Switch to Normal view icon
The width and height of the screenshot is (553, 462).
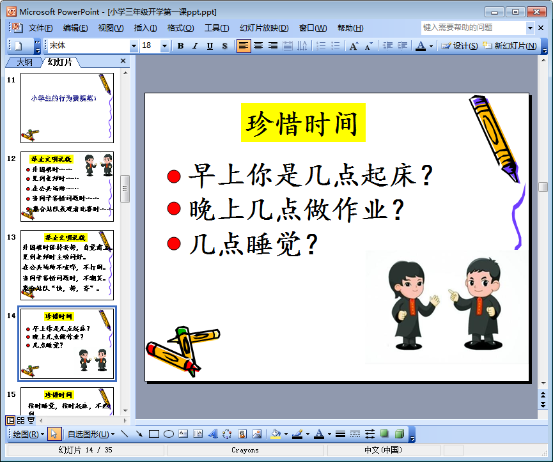(x=10, y=420)
